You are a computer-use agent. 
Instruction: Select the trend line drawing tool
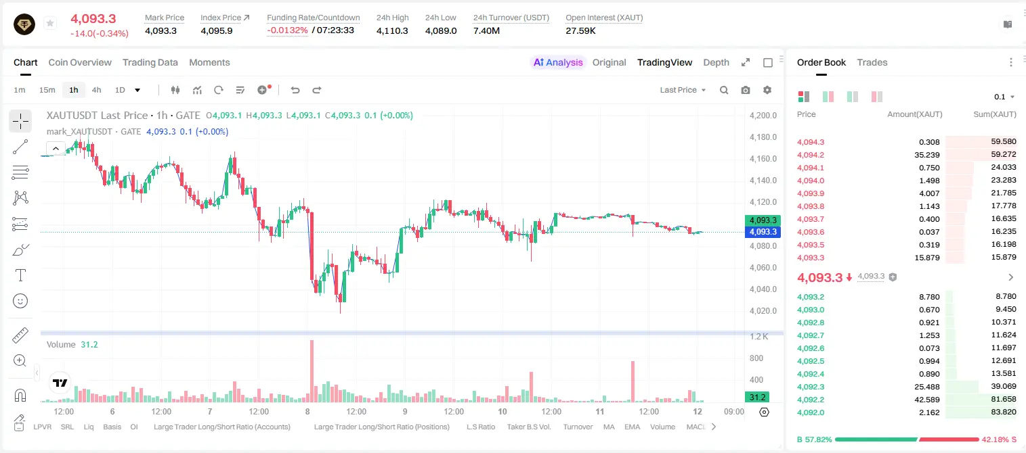(x=20, y=147)
